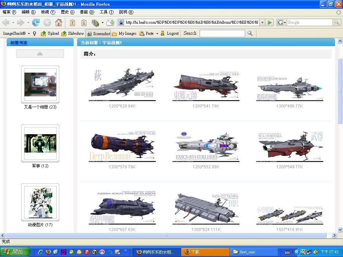
Task: Open the 工具 (T) menu
Action: point(107,12)
